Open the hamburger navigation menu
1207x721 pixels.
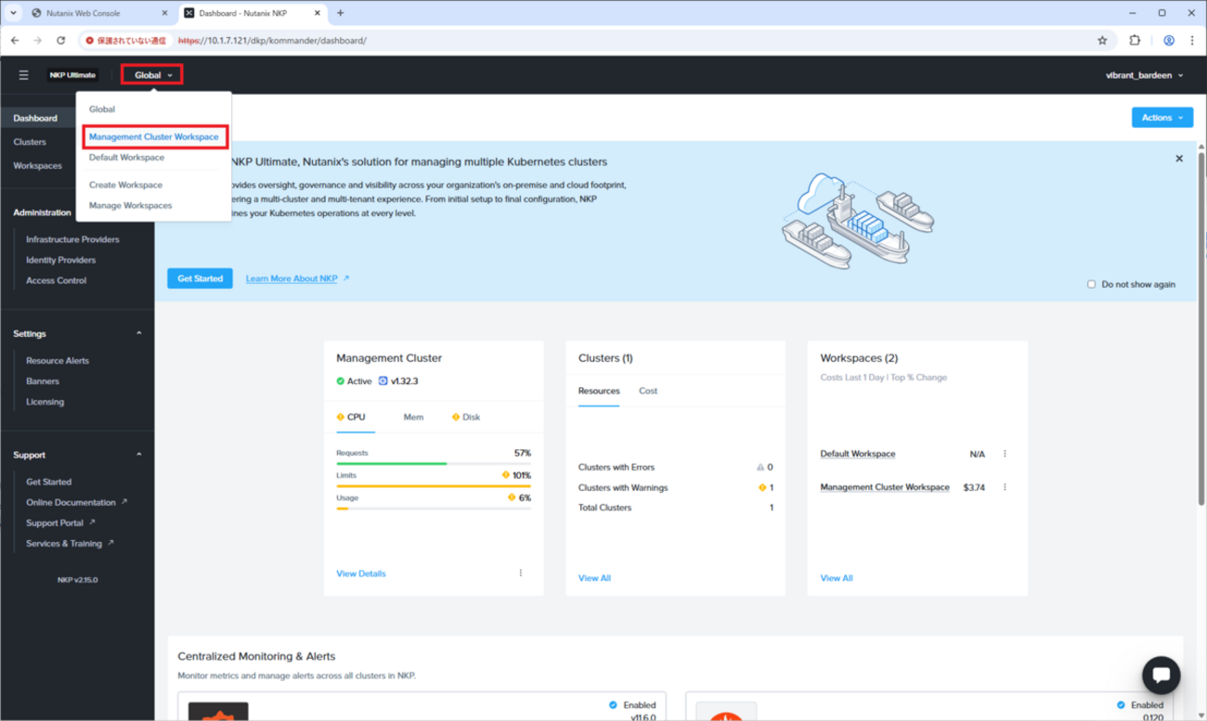(x=24, y=75)
